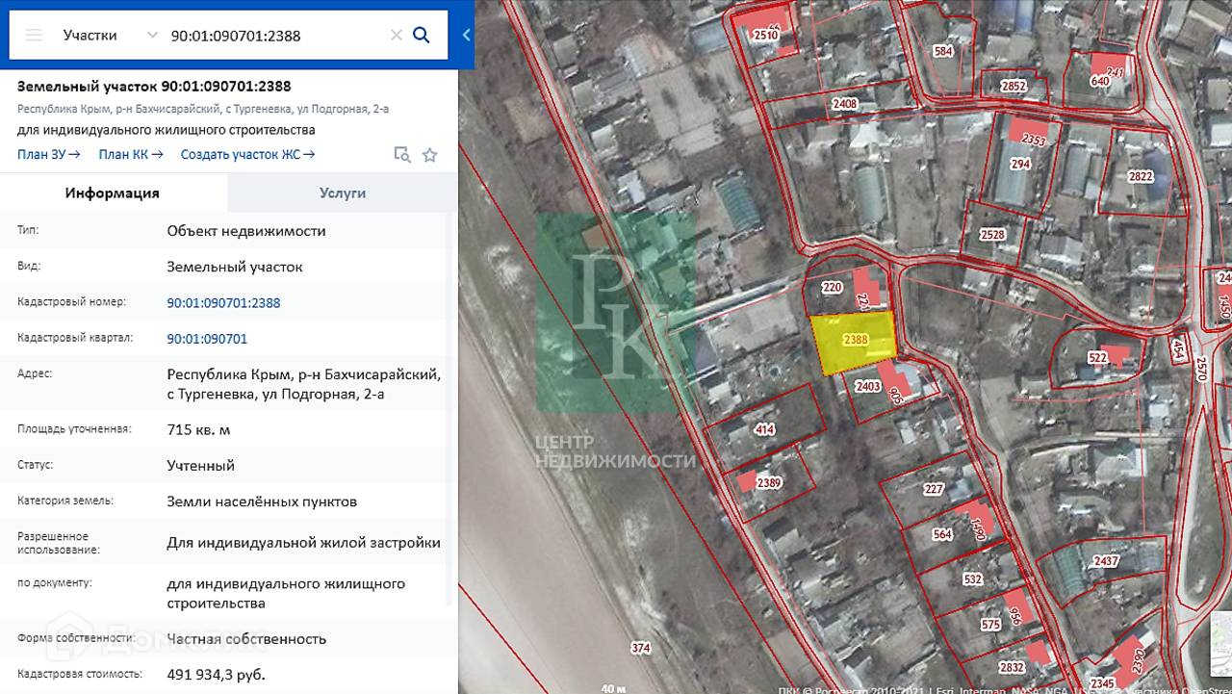The image size is (1232, 694).
Task: Add parcel to favorites with star icon
Action: pos(430,155)
